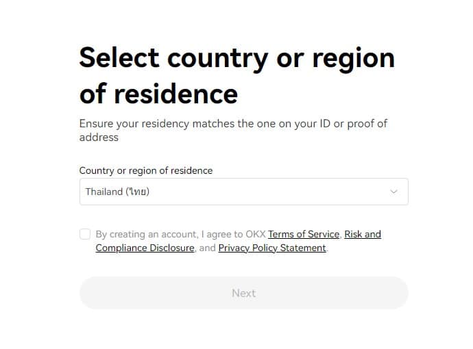Click the 'Select country or region of residence' heading

point(236,75)
